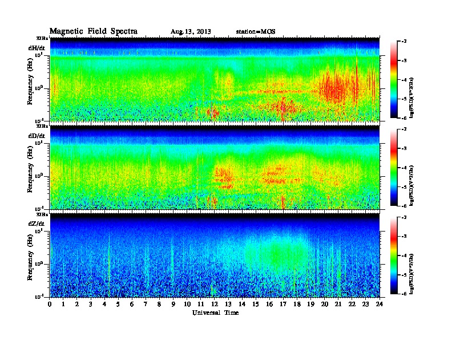The width and height of the screenshot is (452, 349).
Task: Click the color bar beside the dZ/dt panel
Action: coord(394,255)
